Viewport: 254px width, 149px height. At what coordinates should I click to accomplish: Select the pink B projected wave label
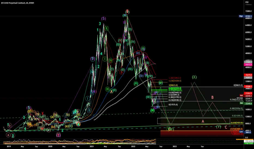coord(212,97)
